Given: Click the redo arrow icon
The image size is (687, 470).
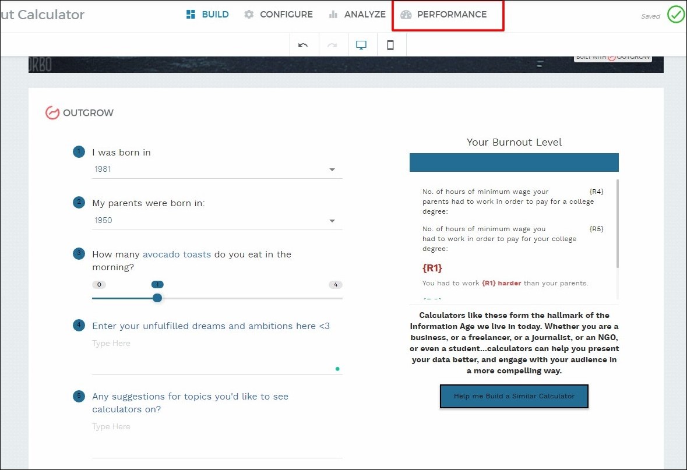Looking at the screenshot, I should tap(332, 45).
